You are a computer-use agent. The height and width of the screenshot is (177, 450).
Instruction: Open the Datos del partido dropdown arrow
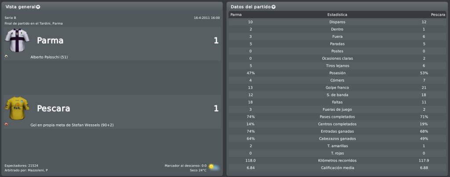pyautogui.click(x=274, y=7)
